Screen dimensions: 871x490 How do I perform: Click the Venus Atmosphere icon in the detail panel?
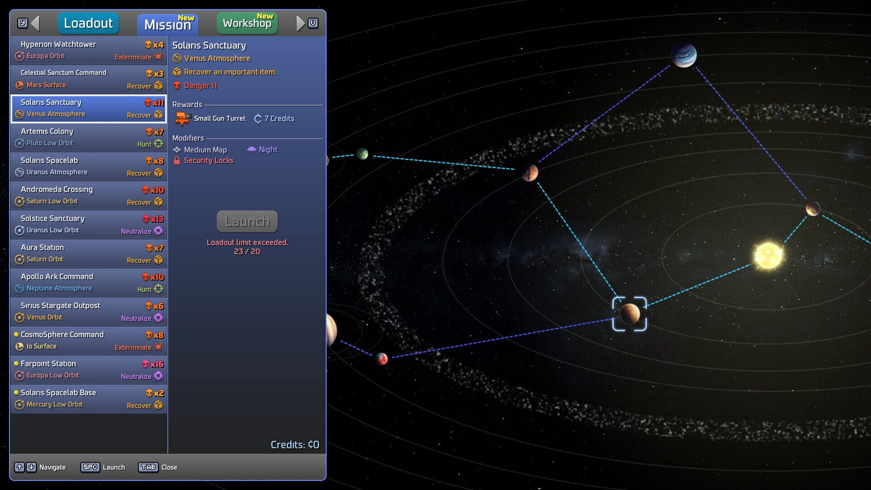pos(176,58)
